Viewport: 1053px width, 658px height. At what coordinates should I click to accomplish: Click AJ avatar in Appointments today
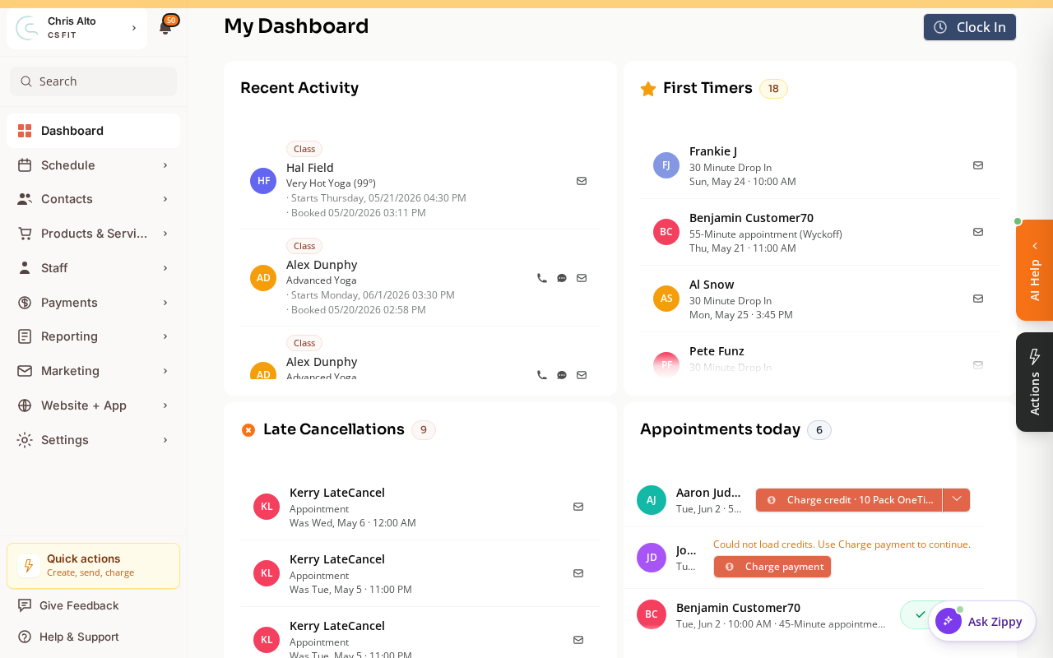[652, 500]
